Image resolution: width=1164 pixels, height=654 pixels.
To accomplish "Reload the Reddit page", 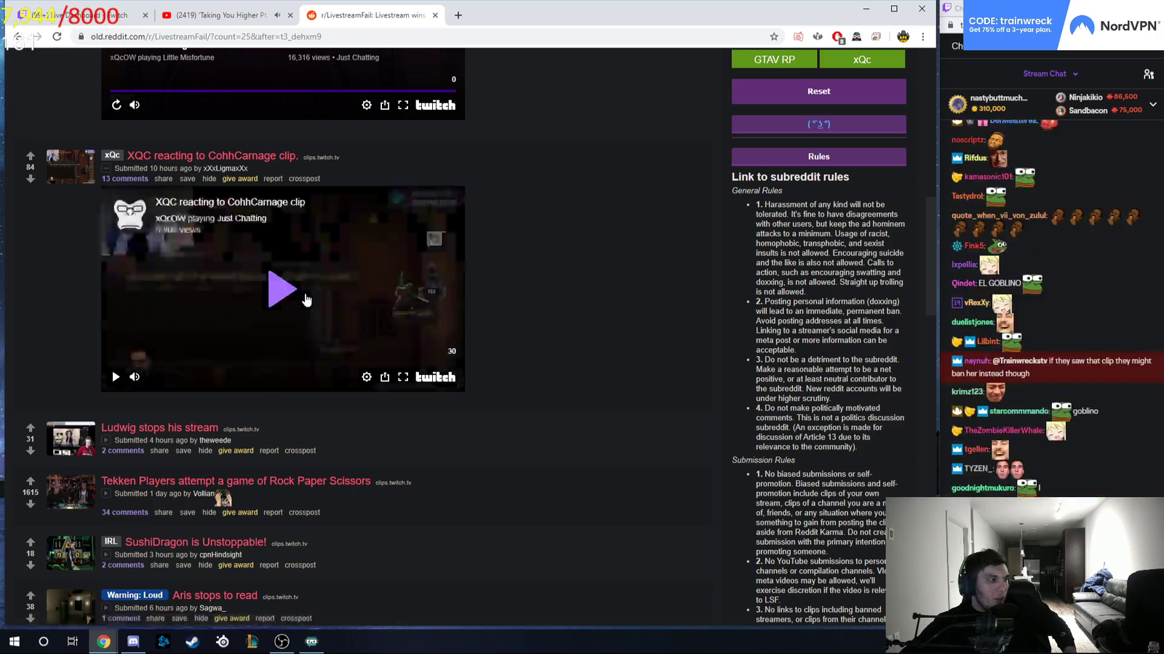I will point(57,36).
